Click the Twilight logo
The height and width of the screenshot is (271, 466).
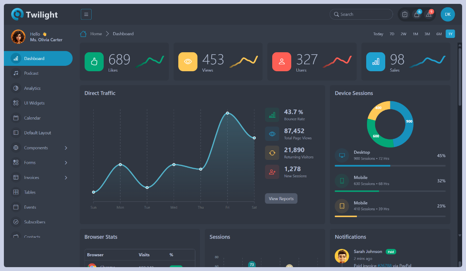point(34,14)
